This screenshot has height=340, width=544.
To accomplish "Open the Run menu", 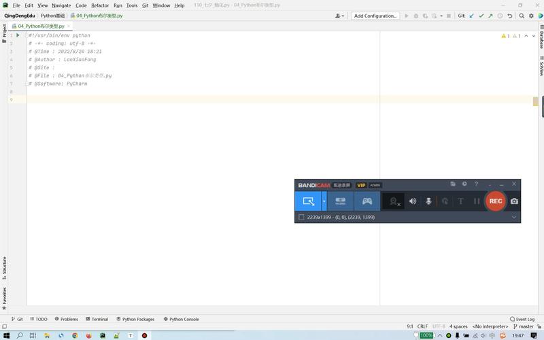I will click(x=118, y=5).
